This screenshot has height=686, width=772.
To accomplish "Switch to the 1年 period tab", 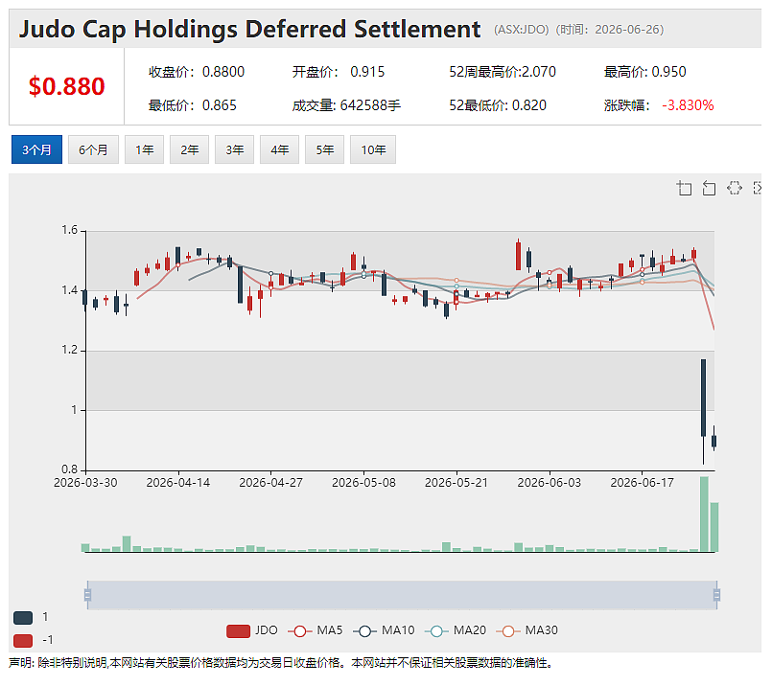I will click(x=144, y=149).
